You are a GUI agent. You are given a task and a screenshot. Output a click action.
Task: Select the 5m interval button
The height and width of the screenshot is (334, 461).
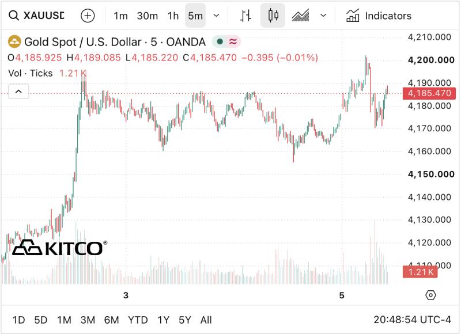pyautogui.click(x=195, y=16)
